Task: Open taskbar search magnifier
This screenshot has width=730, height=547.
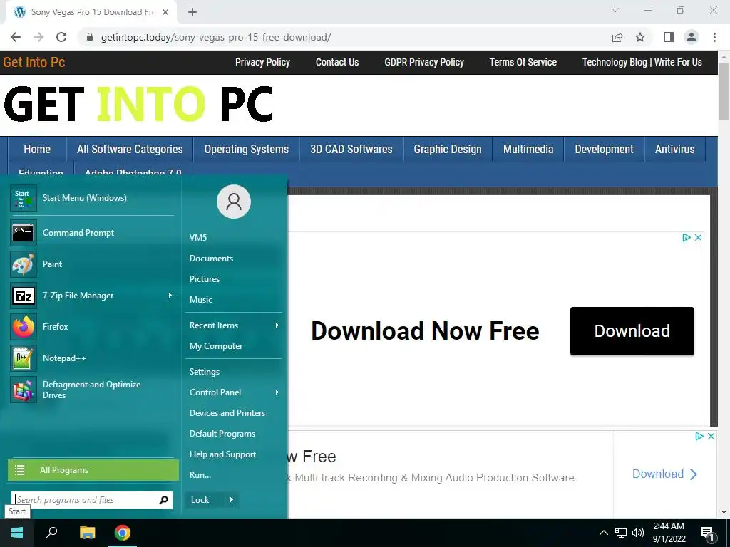Action: coord(51,533)
